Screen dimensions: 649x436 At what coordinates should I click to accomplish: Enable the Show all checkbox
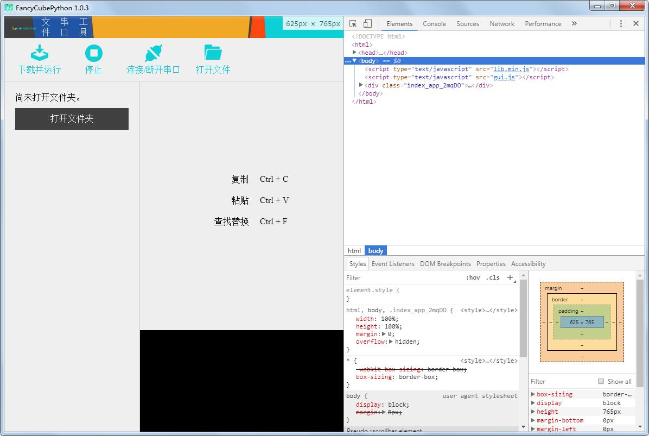[x=601, y=381]
